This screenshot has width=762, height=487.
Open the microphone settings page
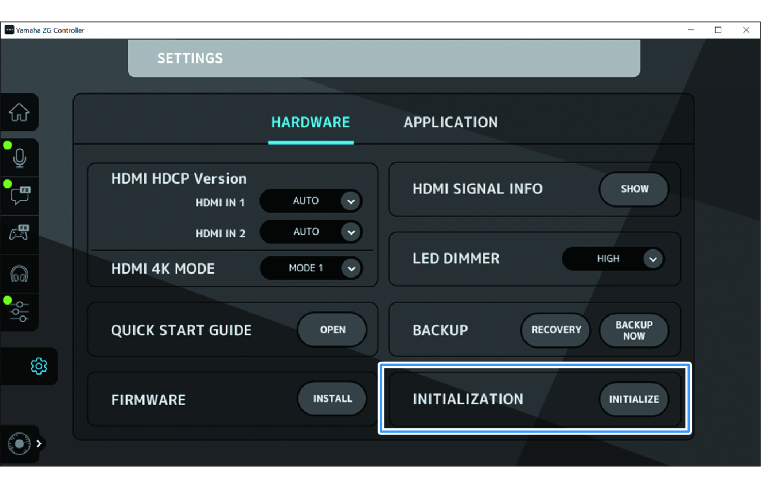pos(20,158)
